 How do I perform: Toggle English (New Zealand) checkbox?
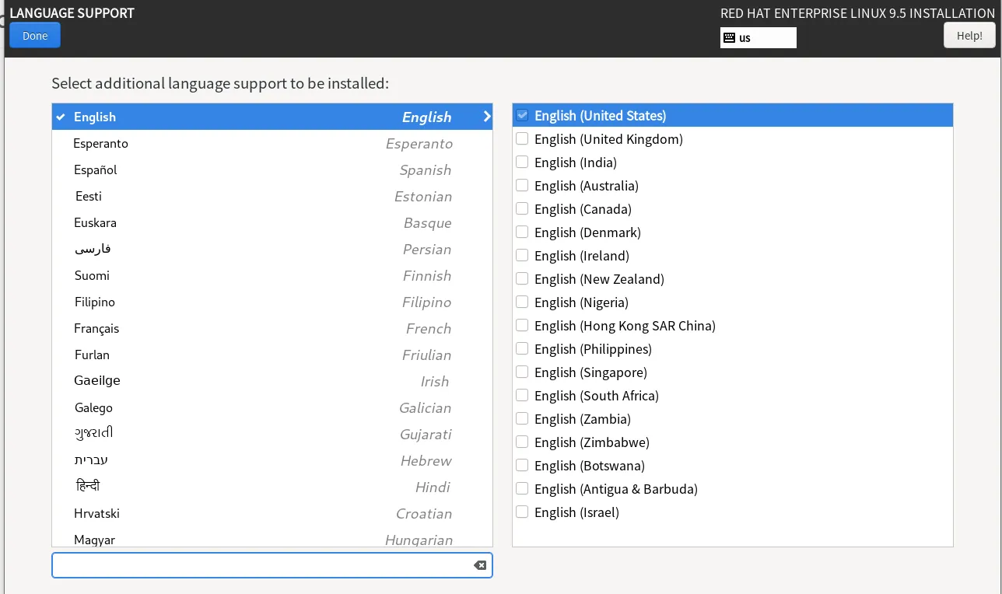click(x=522, y=278)
